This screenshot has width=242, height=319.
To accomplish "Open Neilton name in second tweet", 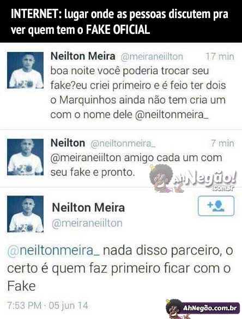I will [68, 143].
